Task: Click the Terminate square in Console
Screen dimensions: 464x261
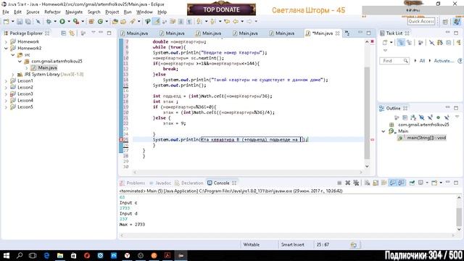Action: click(339, 183)
